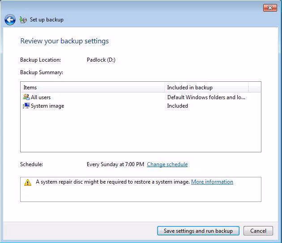Image resolution: width=282 pixels, height=243 pixels.
Task: Close the Set up backup window
Action: pyautogui.click(x=270, y=7)
